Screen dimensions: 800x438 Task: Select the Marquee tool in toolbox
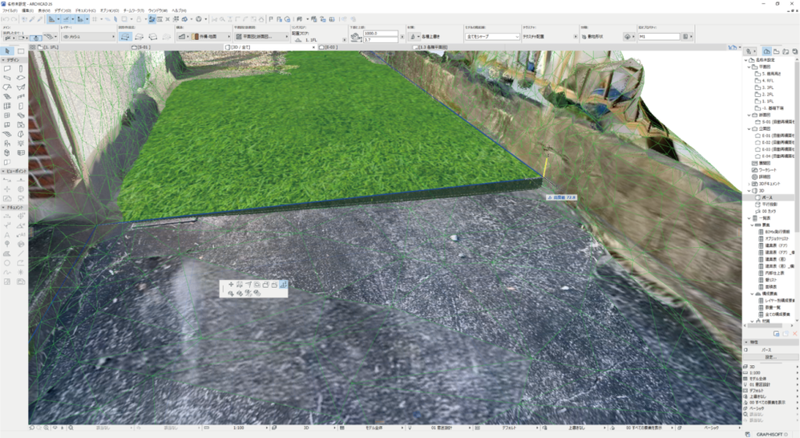pos(21,51)
